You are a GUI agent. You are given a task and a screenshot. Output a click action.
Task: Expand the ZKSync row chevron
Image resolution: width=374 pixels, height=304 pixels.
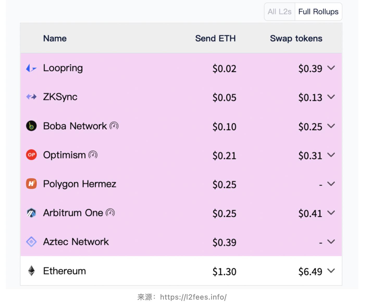[331, 97]
